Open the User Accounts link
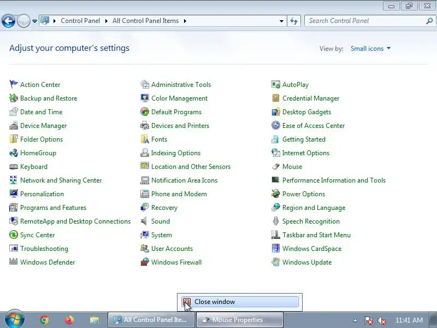Viewport: 437px width, 328px height. (172, 249)
